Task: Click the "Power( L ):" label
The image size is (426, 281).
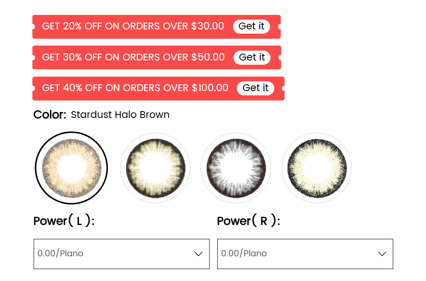Action: [64, 221]
